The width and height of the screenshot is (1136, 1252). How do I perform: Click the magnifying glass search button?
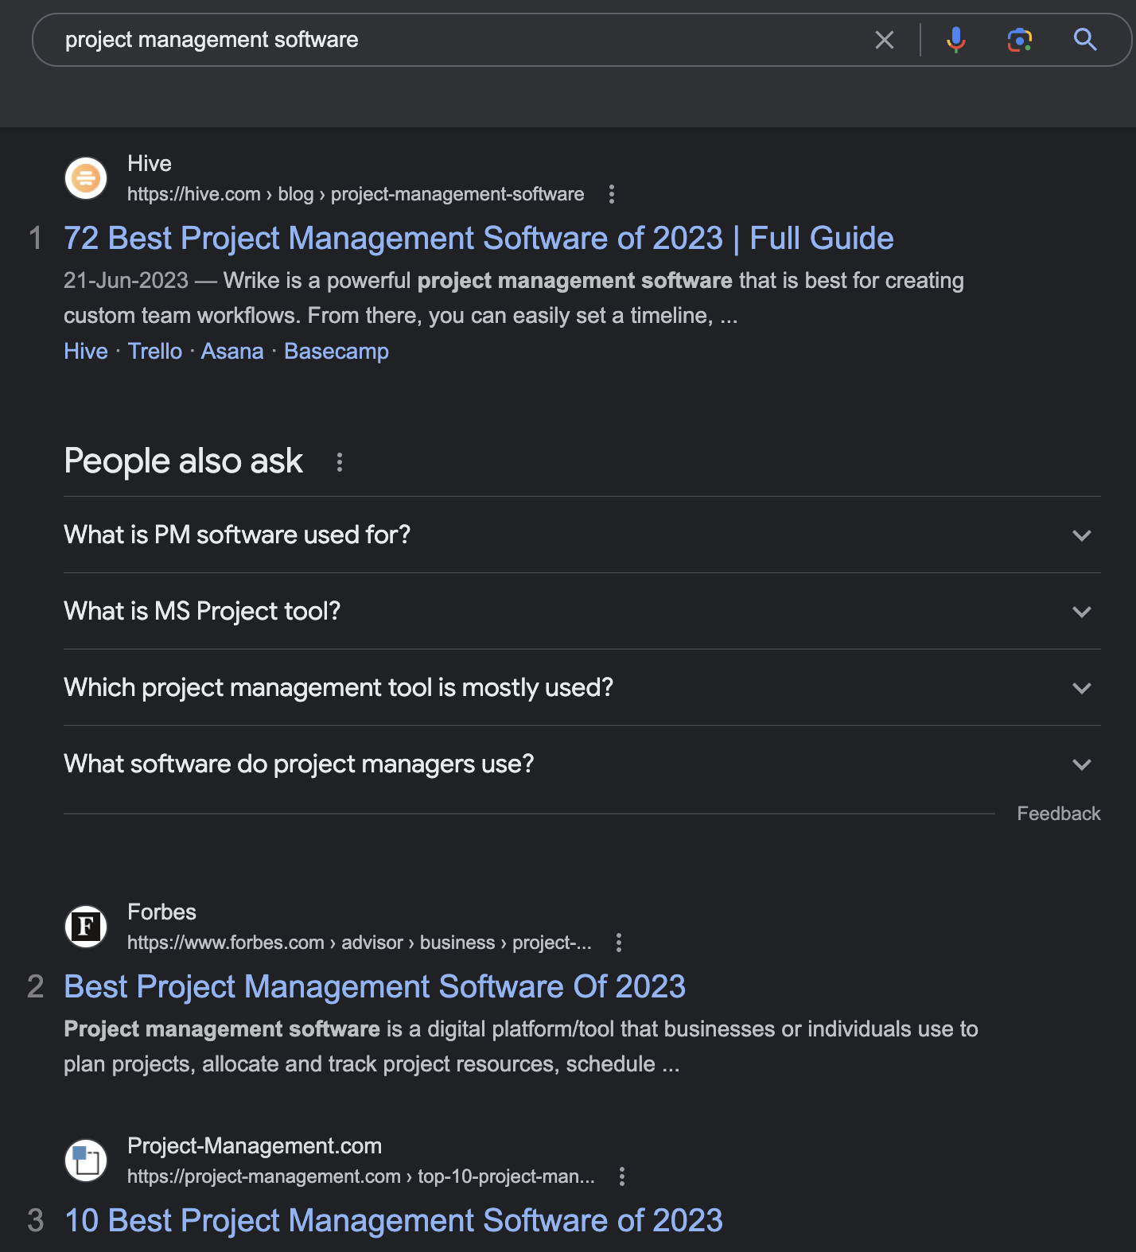(1085, 40)
